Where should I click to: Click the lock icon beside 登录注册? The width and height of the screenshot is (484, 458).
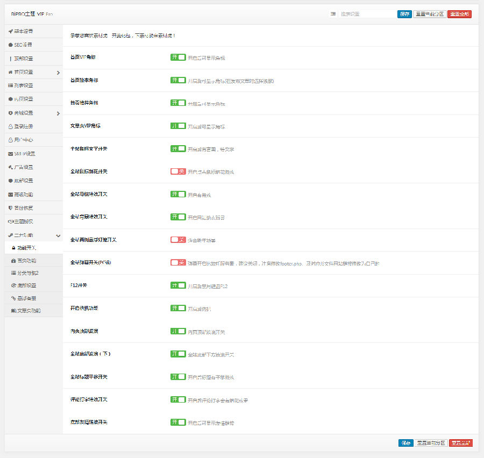(x=11, y=126)
